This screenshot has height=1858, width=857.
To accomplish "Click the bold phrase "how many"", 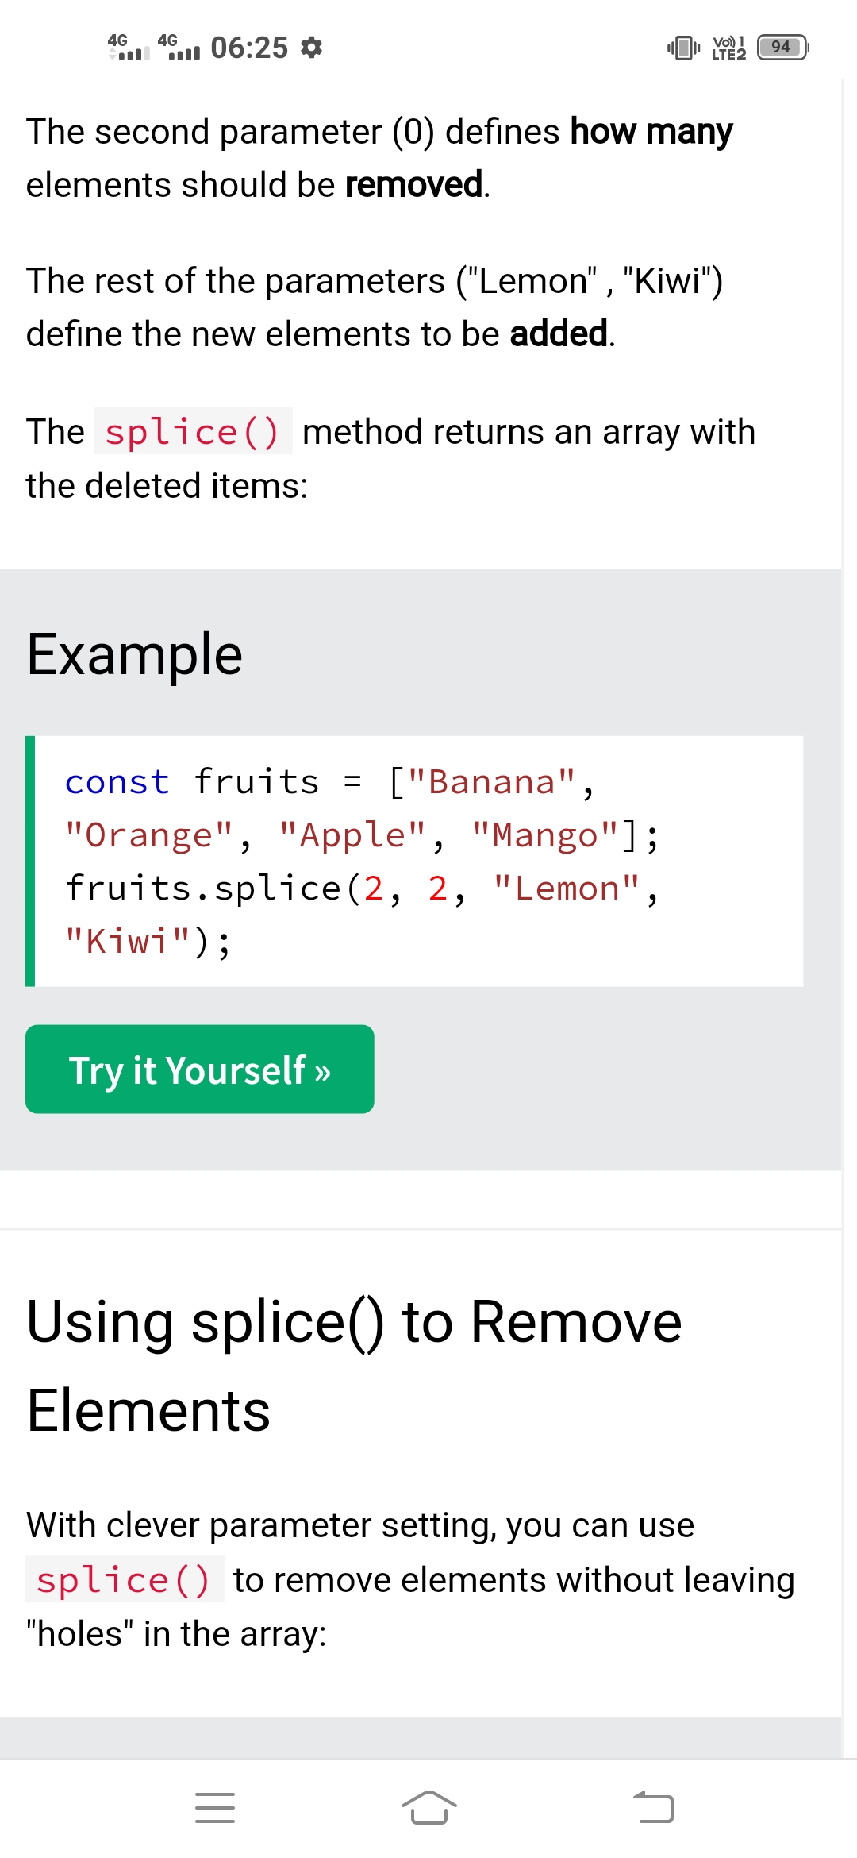I will 651,132.
